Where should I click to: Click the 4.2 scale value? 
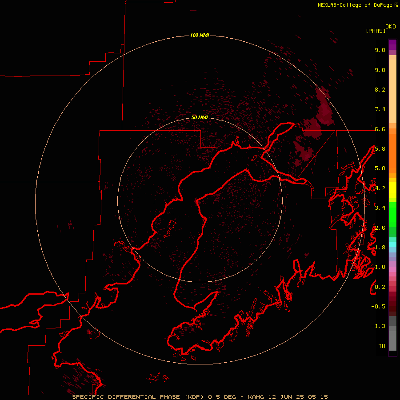pyautogui.click(x=380, y=188)
